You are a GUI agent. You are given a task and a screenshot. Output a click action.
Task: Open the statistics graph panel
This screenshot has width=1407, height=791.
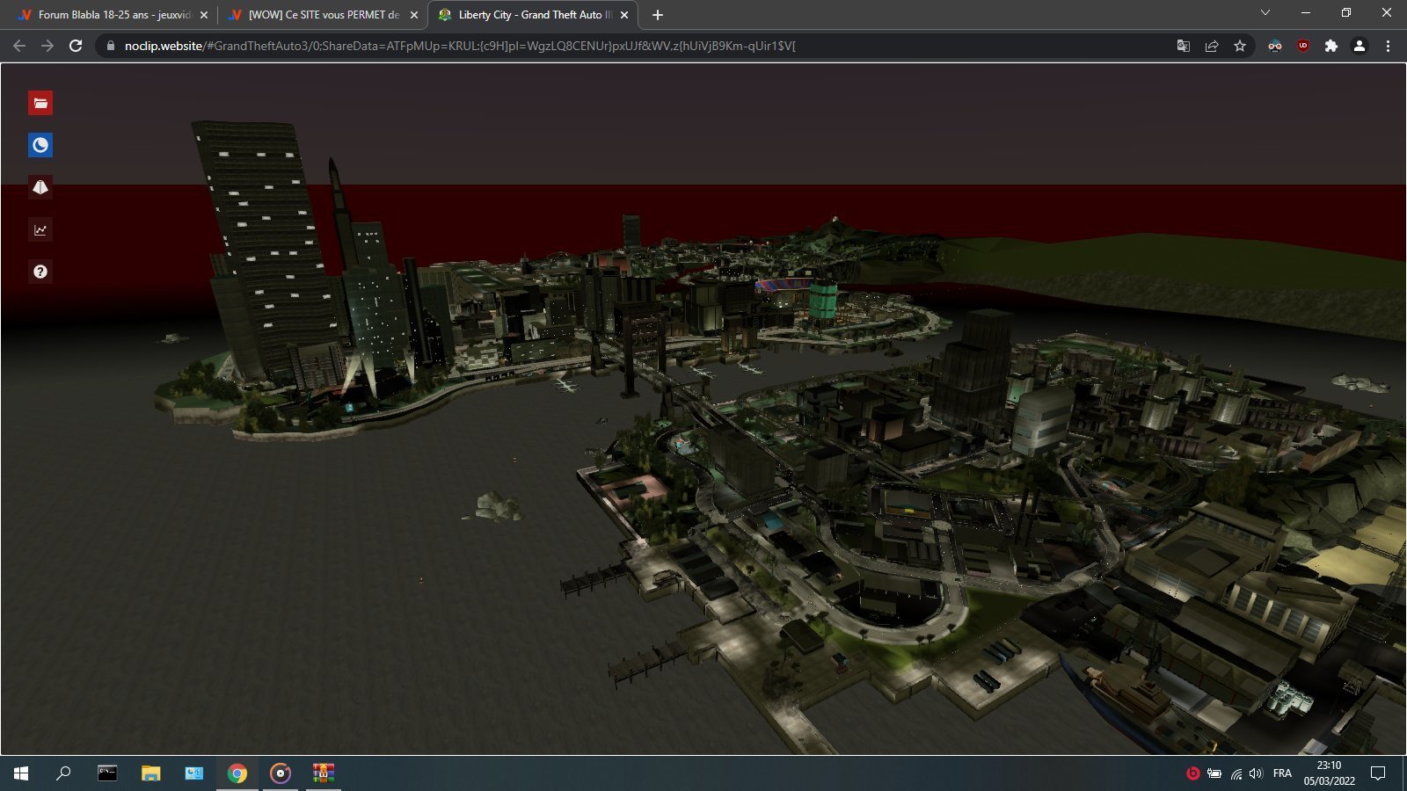pyautogui.click(x=40, y=229)
